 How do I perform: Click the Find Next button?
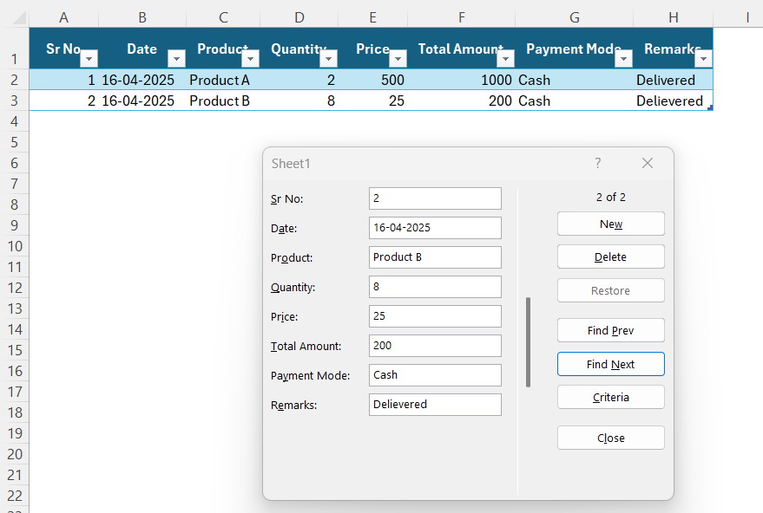(x=611, y=364)
